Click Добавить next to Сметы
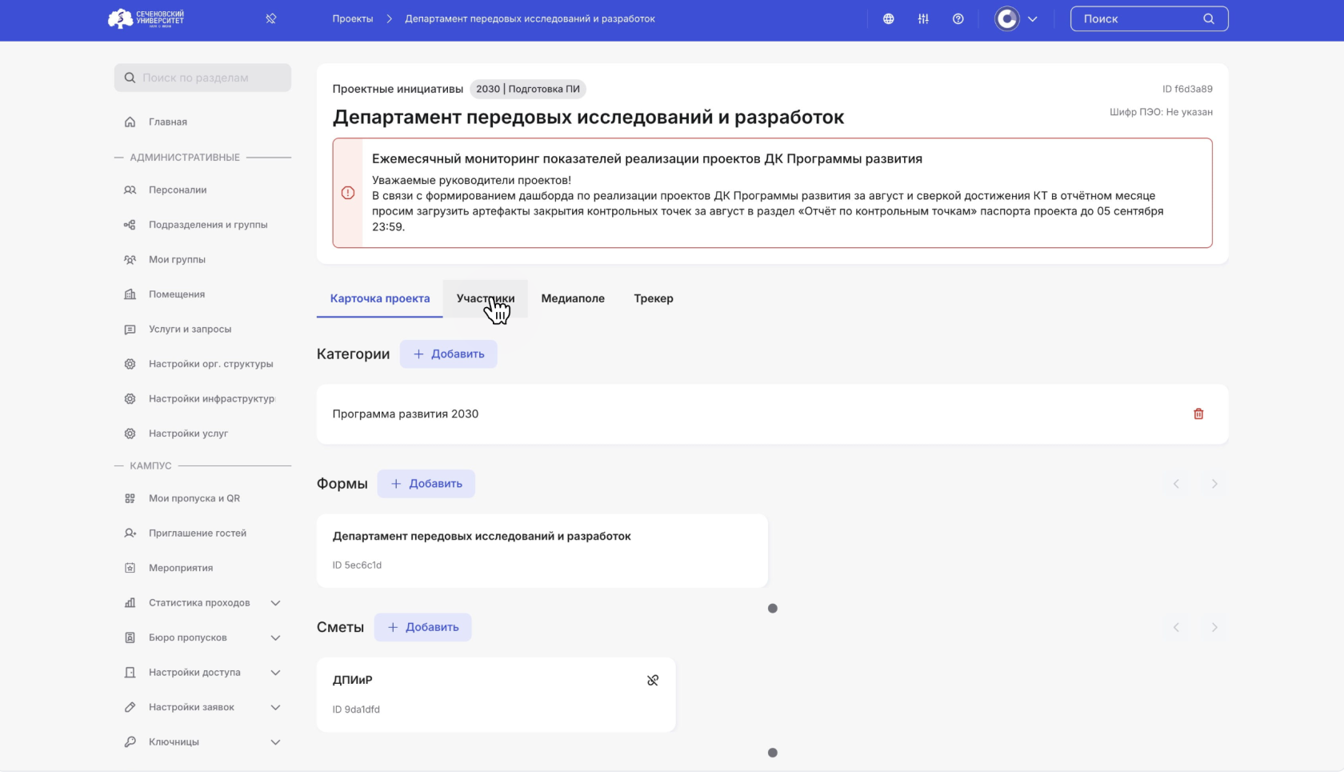 [422, 627]
